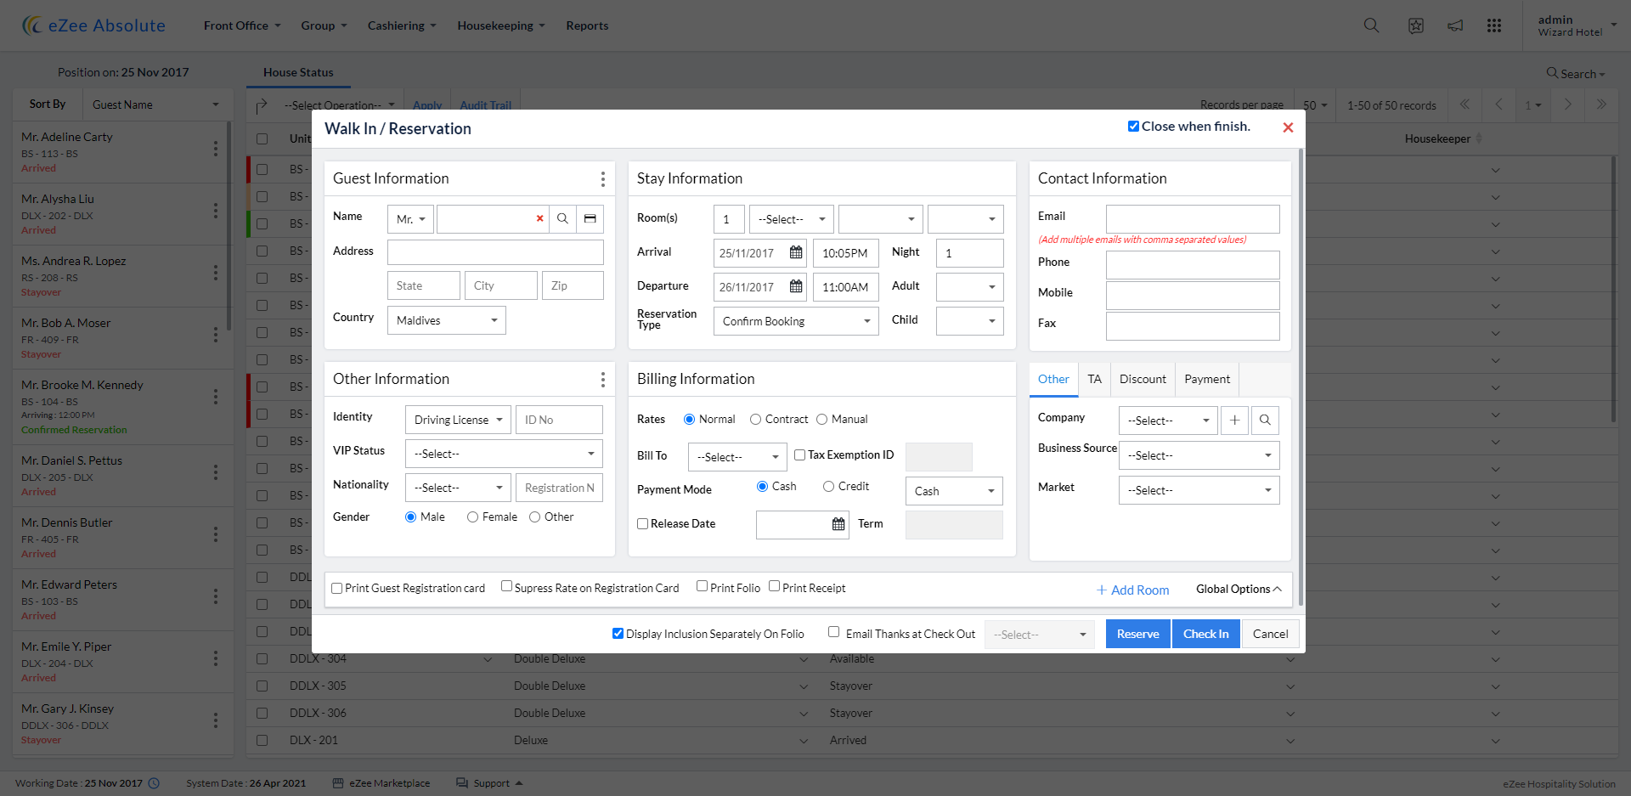
Task: Open the Arrival date calendar picker
Action: click(x=796, y=253)
